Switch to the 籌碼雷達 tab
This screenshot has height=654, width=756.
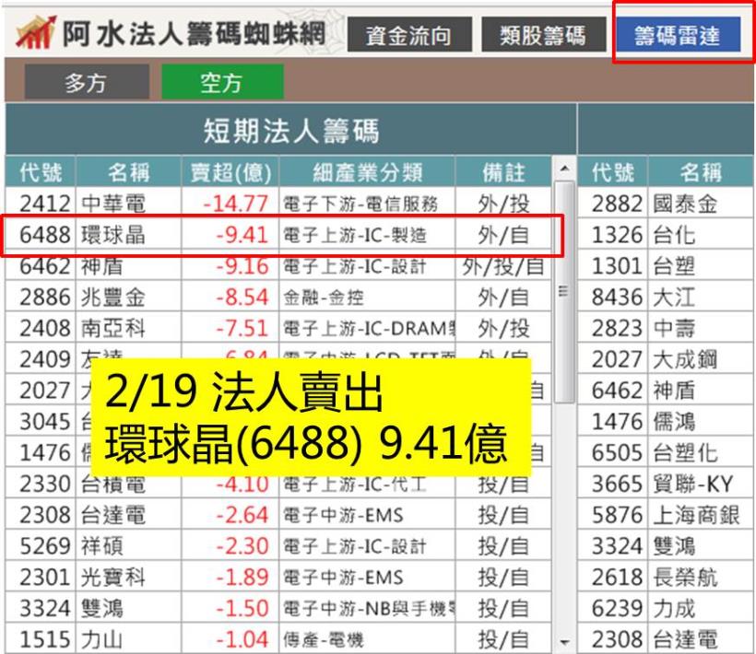[x=679, y=35]
